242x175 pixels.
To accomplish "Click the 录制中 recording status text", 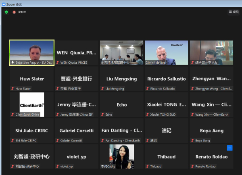I will pos(22,12).
